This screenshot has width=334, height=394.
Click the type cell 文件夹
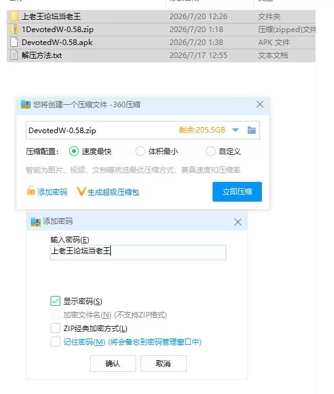(269, 17)
